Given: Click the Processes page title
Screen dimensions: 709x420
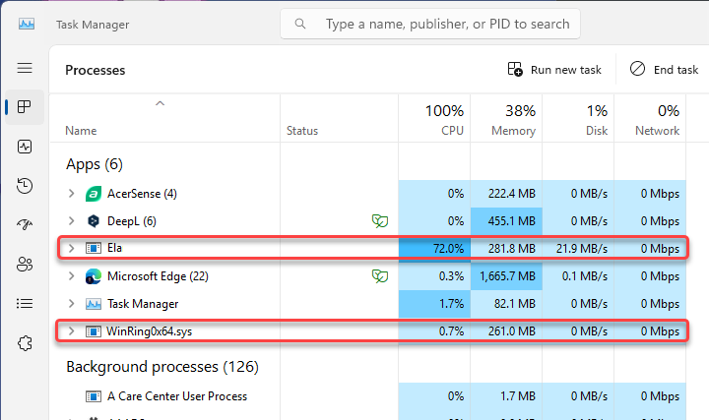Looking at the screenshot, I should click(95, 71).
